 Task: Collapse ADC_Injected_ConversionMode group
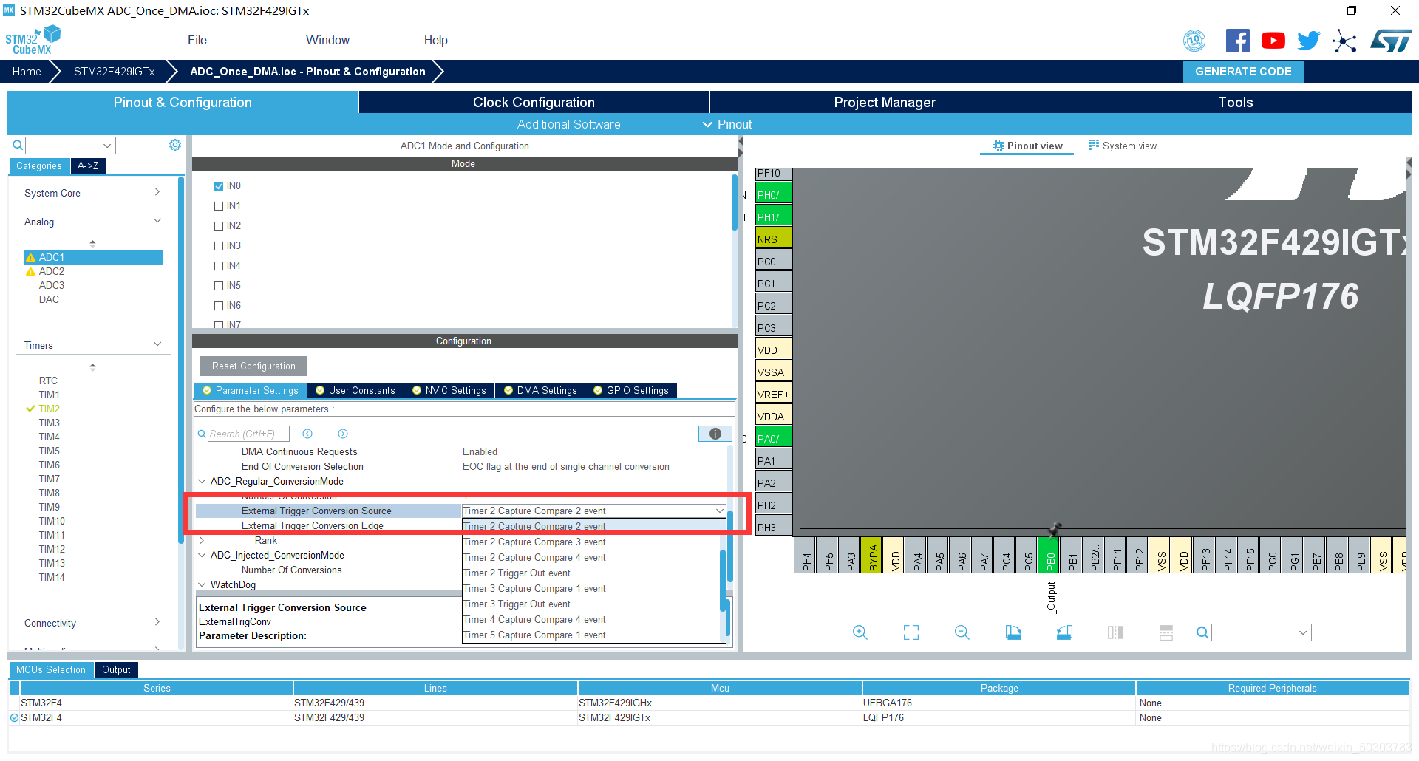click(202, 555)
